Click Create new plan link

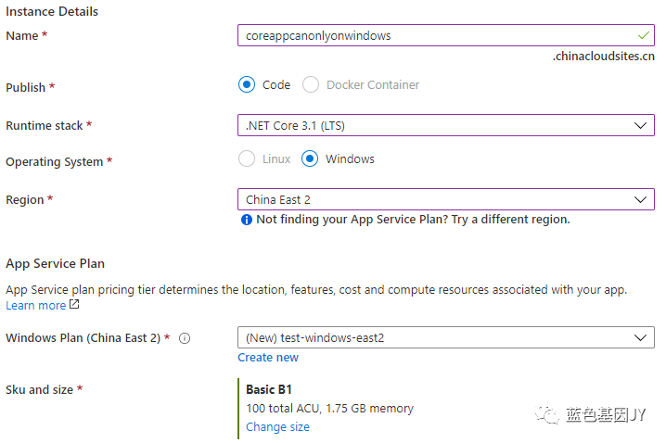[268, 358]
